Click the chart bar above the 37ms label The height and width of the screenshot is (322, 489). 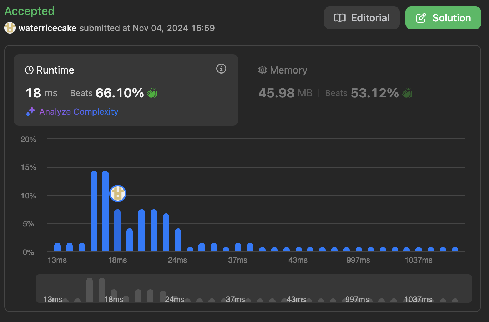point(238,247)
